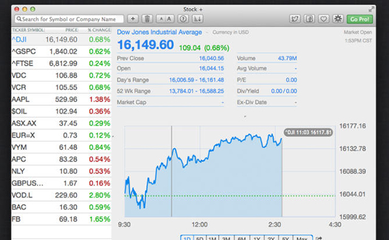Sort by the % CHANGE column header

98,30
